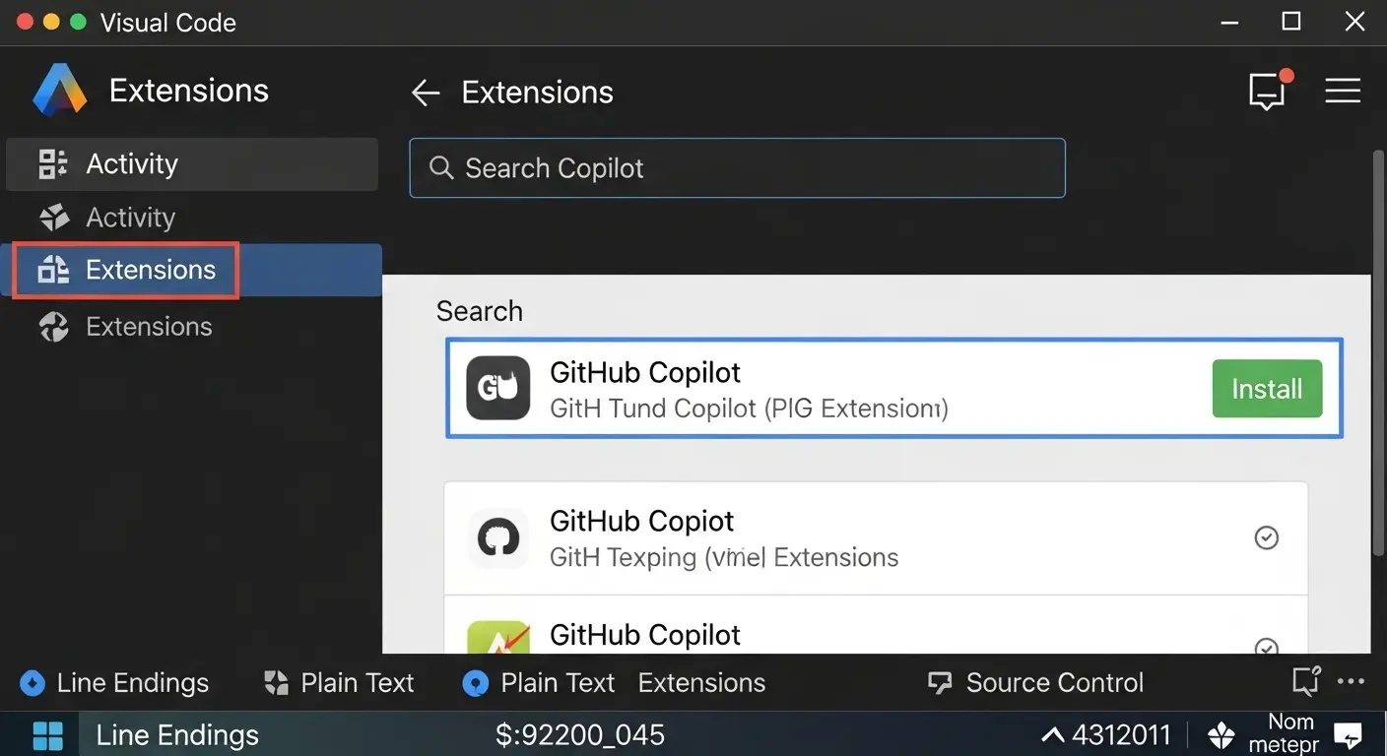Open the ellipsis overflow menu in status bar
Image resolution: width=1387 pixels, height=756 pixels.
tap(1351, 682)
